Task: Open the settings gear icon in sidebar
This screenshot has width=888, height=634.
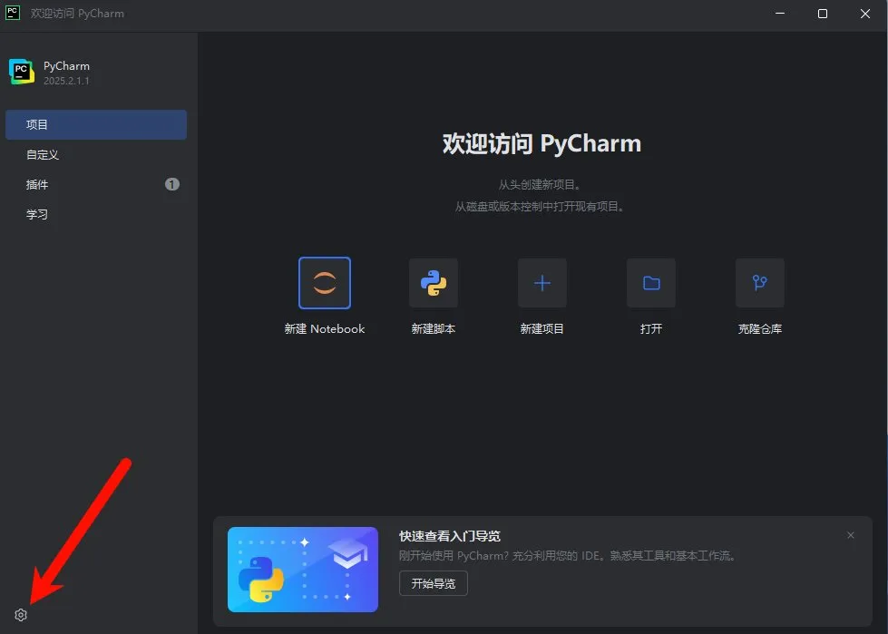Action: click(x=21, y=615)
